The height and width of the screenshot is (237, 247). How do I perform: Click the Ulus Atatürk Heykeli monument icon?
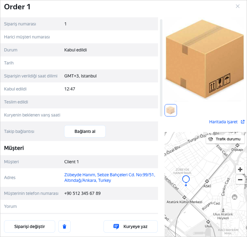(x=223, y=209)
